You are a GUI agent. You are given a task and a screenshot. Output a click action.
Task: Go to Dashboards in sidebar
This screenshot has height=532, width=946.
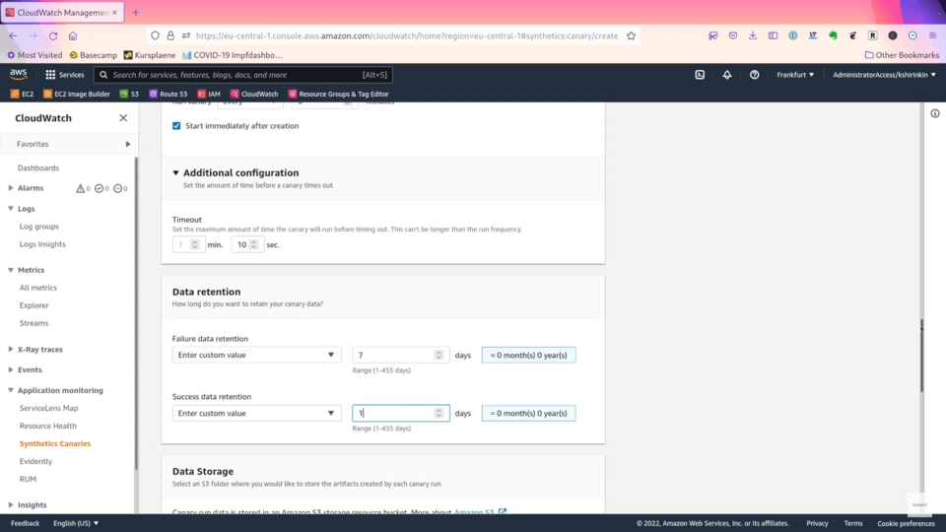point(38,167)
